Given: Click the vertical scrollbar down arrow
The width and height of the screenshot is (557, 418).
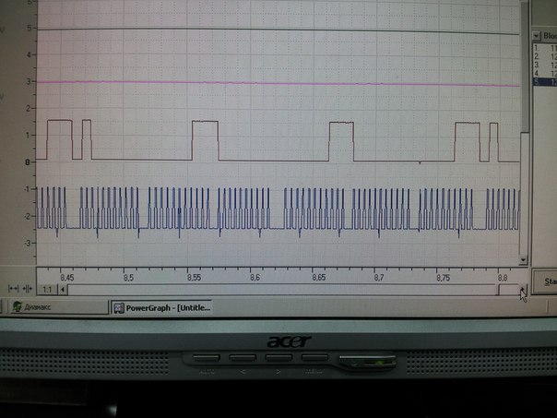Looking at the screenshot, I should pos(523,260).
